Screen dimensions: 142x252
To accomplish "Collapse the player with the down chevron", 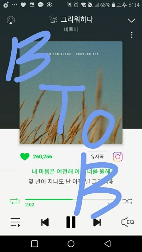I will point(132,20).
